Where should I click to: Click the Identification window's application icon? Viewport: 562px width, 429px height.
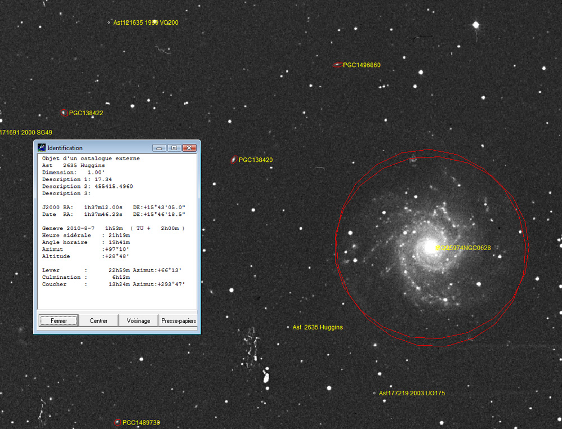(x=42, y=147)
